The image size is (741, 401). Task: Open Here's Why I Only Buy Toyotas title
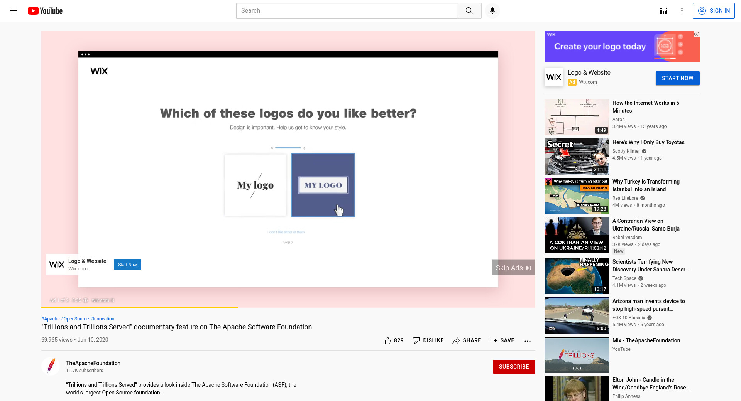(x=648, y=142)
